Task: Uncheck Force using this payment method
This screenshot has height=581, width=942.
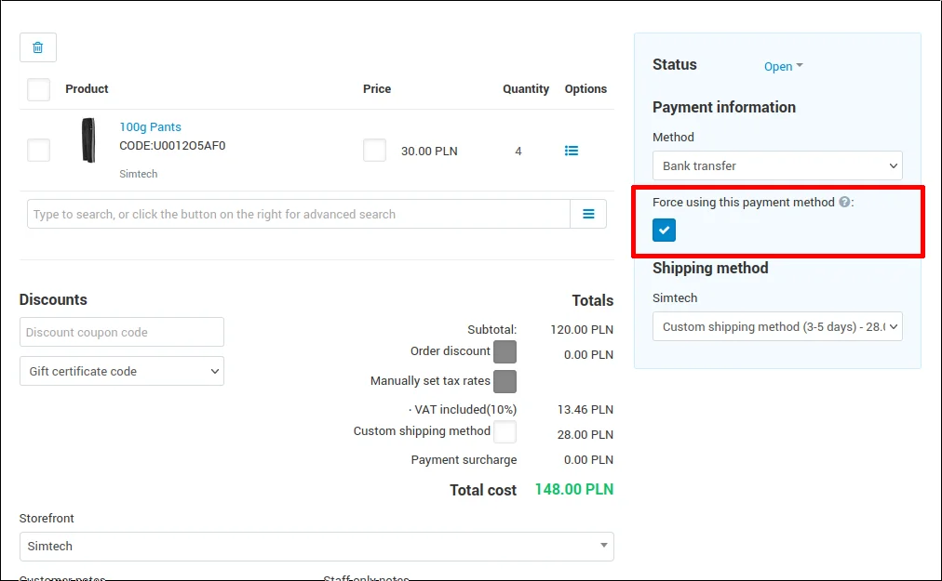Action: (665, 231)
